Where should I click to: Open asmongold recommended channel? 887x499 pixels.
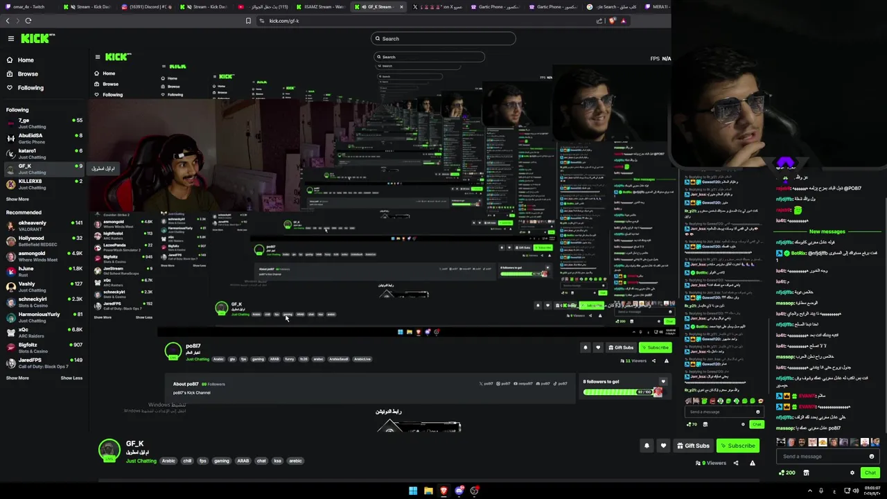[44, 256]
